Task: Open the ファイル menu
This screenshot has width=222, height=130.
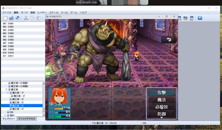Action: (7, 12)
